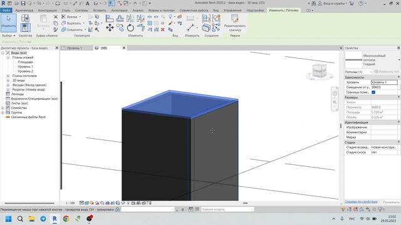The height and width of the screenshot is (225, 401).
Task: Click the Главная модель workset dropdown
Action: 227,209
